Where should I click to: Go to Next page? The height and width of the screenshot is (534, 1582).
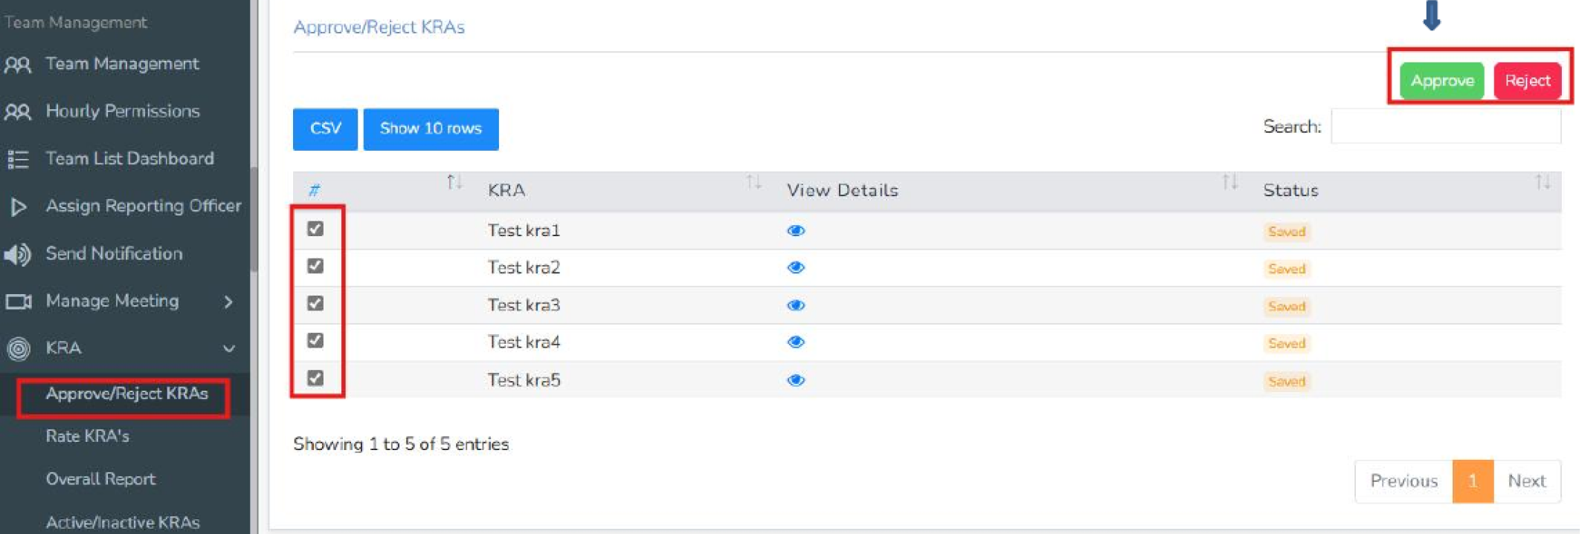pos(1527,481)
